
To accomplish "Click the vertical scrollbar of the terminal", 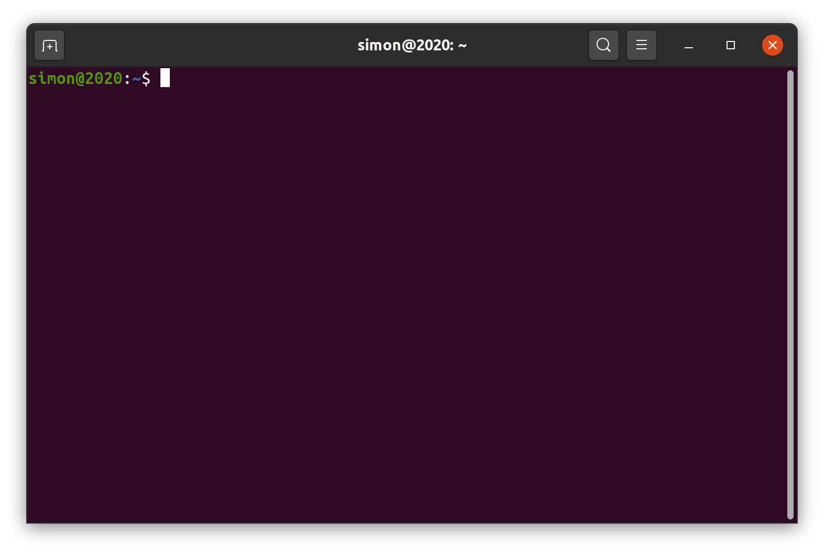I will [x=790, y=295].
